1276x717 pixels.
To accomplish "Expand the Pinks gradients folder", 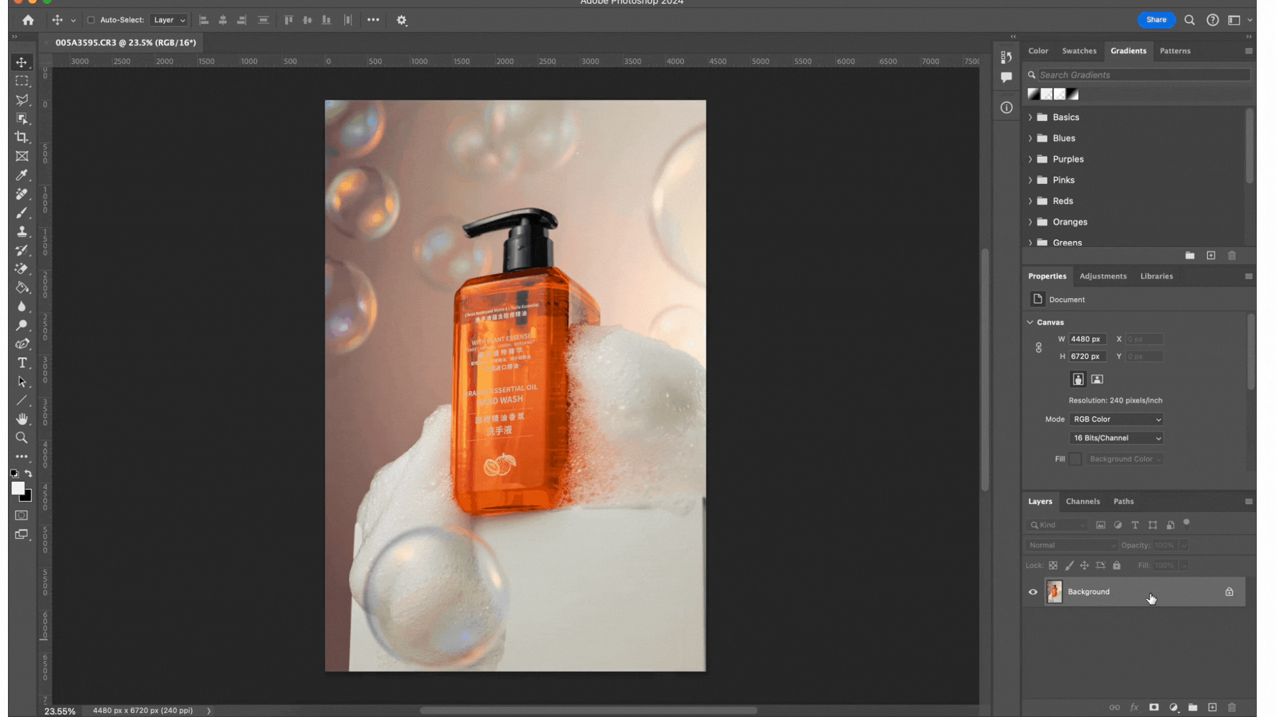I will pyautogui.click(x=1030, y=180).
